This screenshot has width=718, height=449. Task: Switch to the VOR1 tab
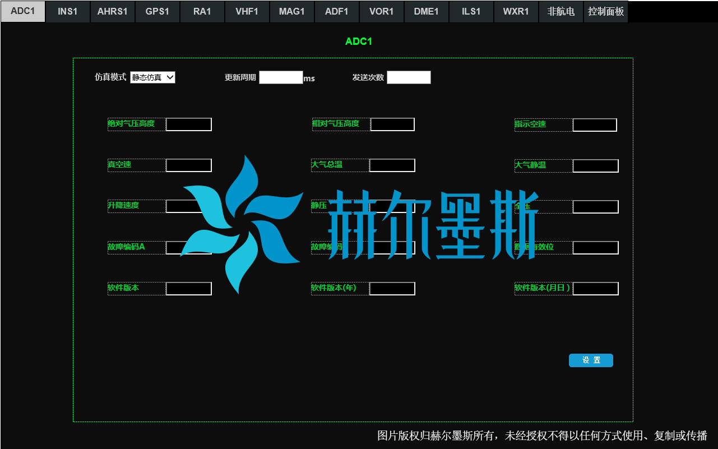(382, 11)
